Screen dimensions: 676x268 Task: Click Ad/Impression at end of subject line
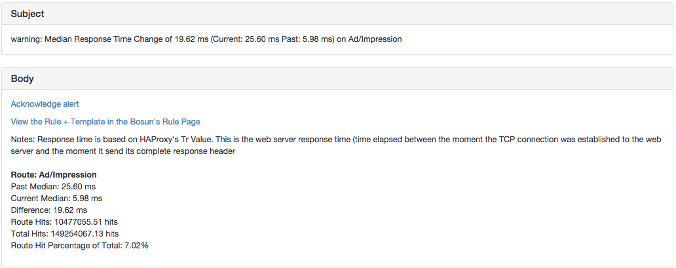coord(374,39)
